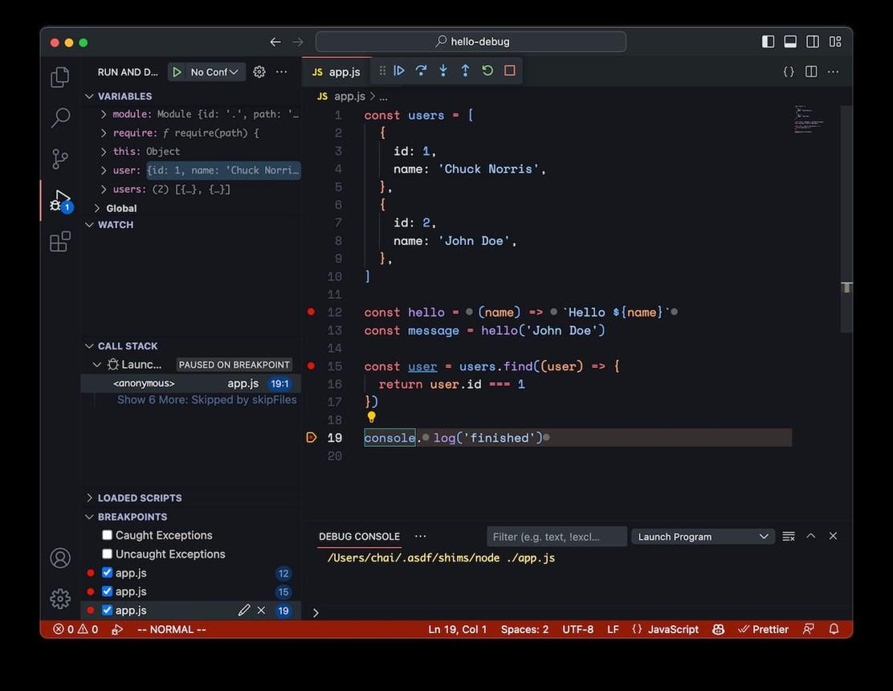Open the Customize Layout icon
The height and width of the screenshot is (691, 893).
835,42
